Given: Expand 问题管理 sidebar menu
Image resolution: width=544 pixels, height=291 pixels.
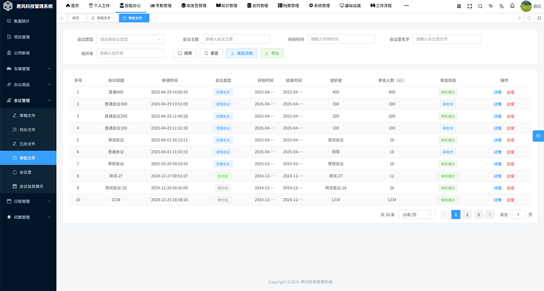Looking at the screenshot, I should (x=28, y=218).
